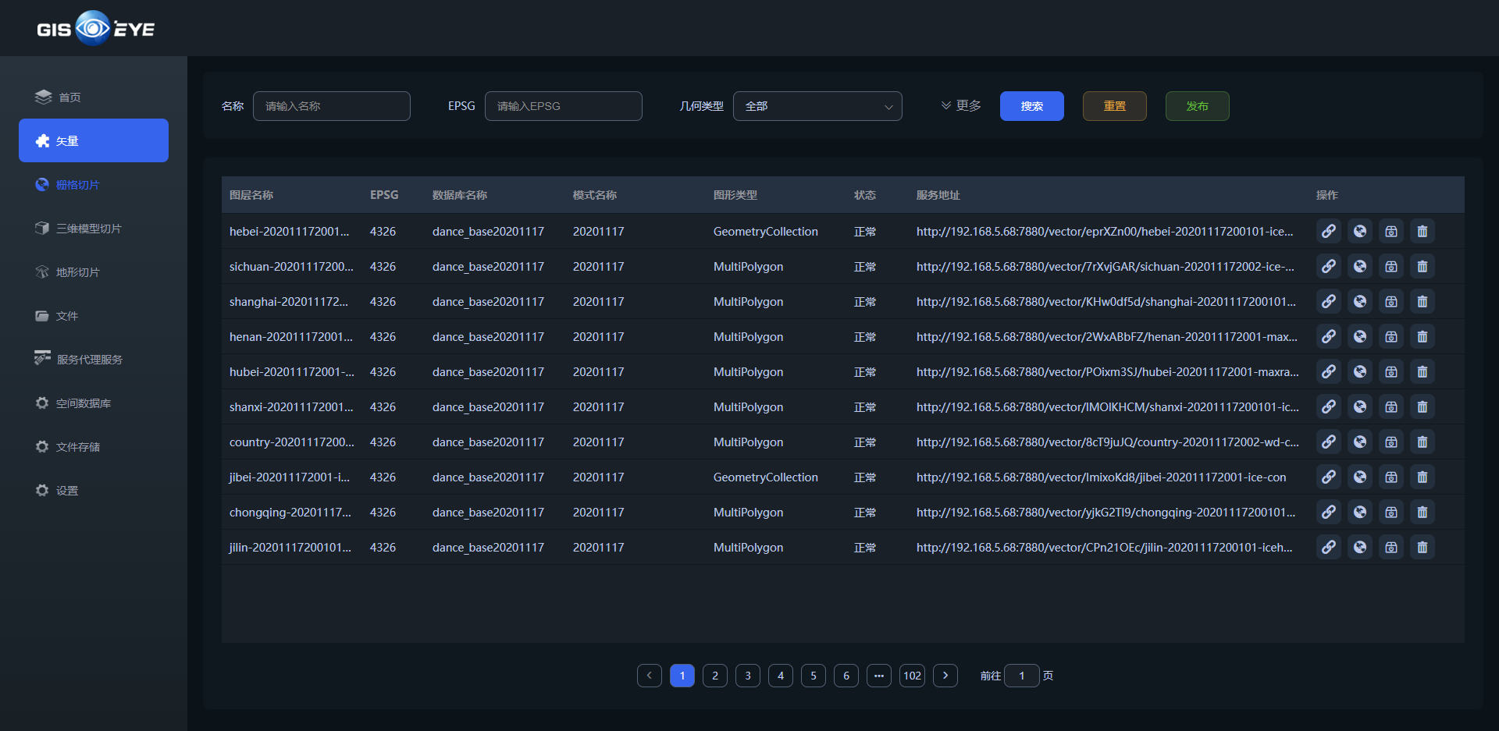
Task: Copy link for the sichuan layer row
Action: pyautogui.click(x=1328, y=266)
